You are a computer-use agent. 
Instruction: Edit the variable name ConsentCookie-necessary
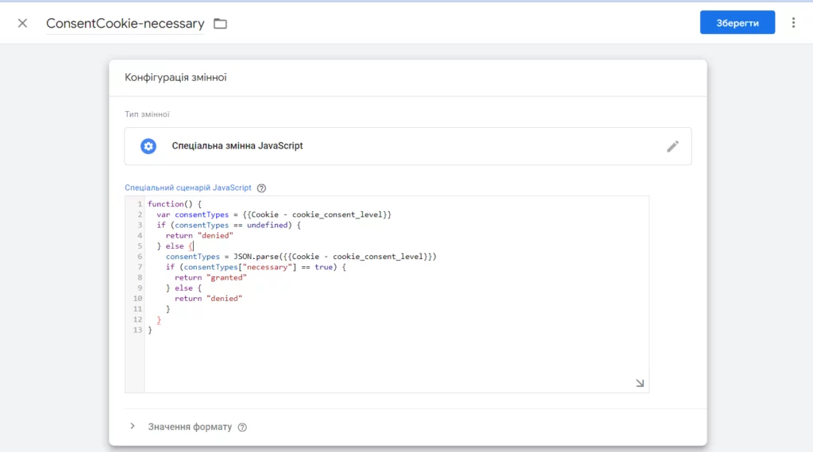(125, 23)
